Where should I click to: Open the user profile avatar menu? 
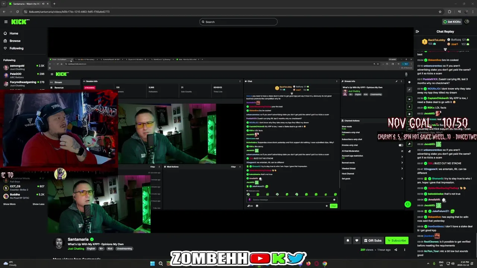click(467, 22)
